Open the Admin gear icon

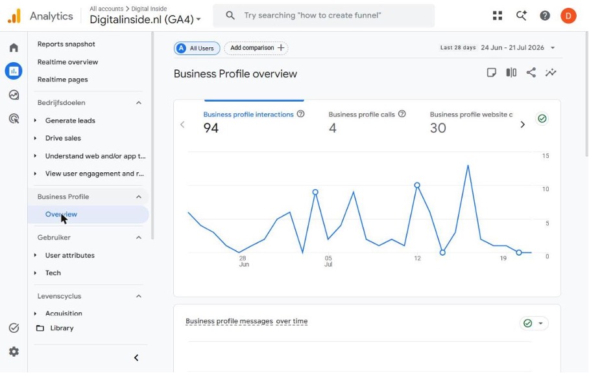point(14,352)
